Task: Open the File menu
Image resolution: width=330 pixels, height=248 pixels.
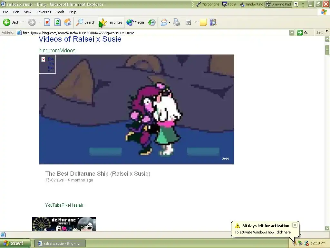Action: point(5,12)
